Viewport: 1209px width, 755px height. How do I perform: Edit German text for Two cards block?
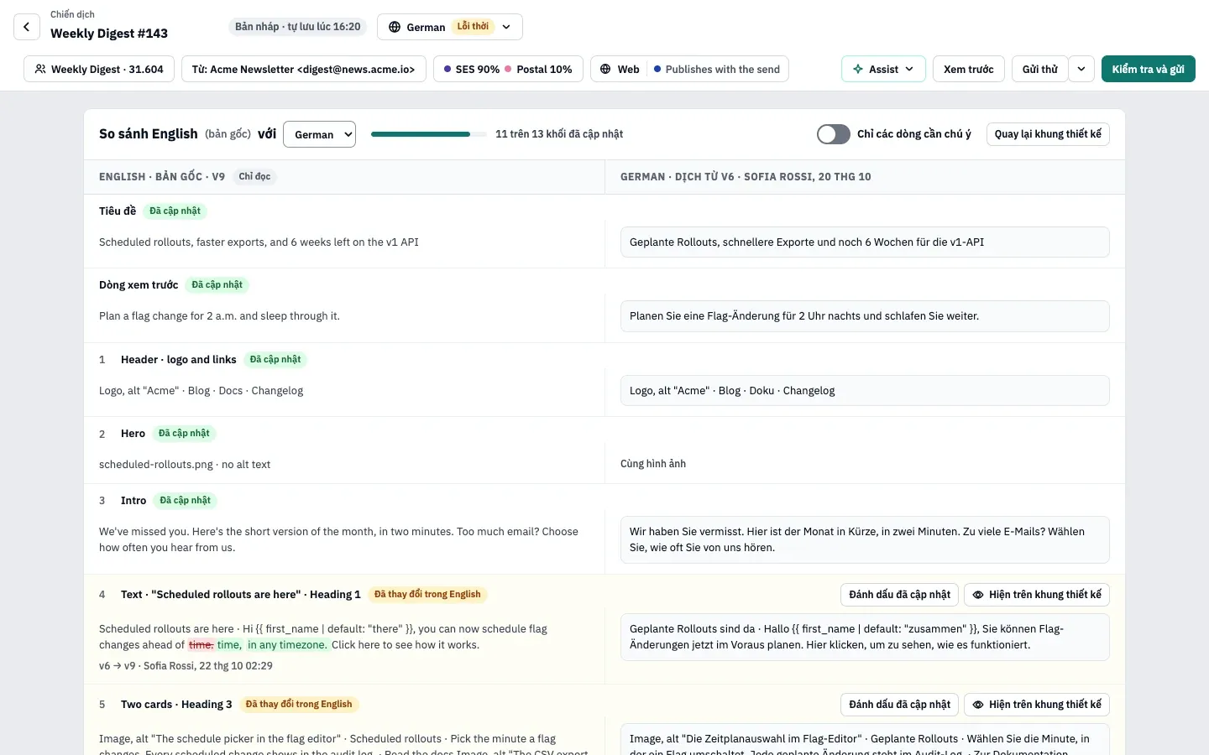[x=865, y=739]
